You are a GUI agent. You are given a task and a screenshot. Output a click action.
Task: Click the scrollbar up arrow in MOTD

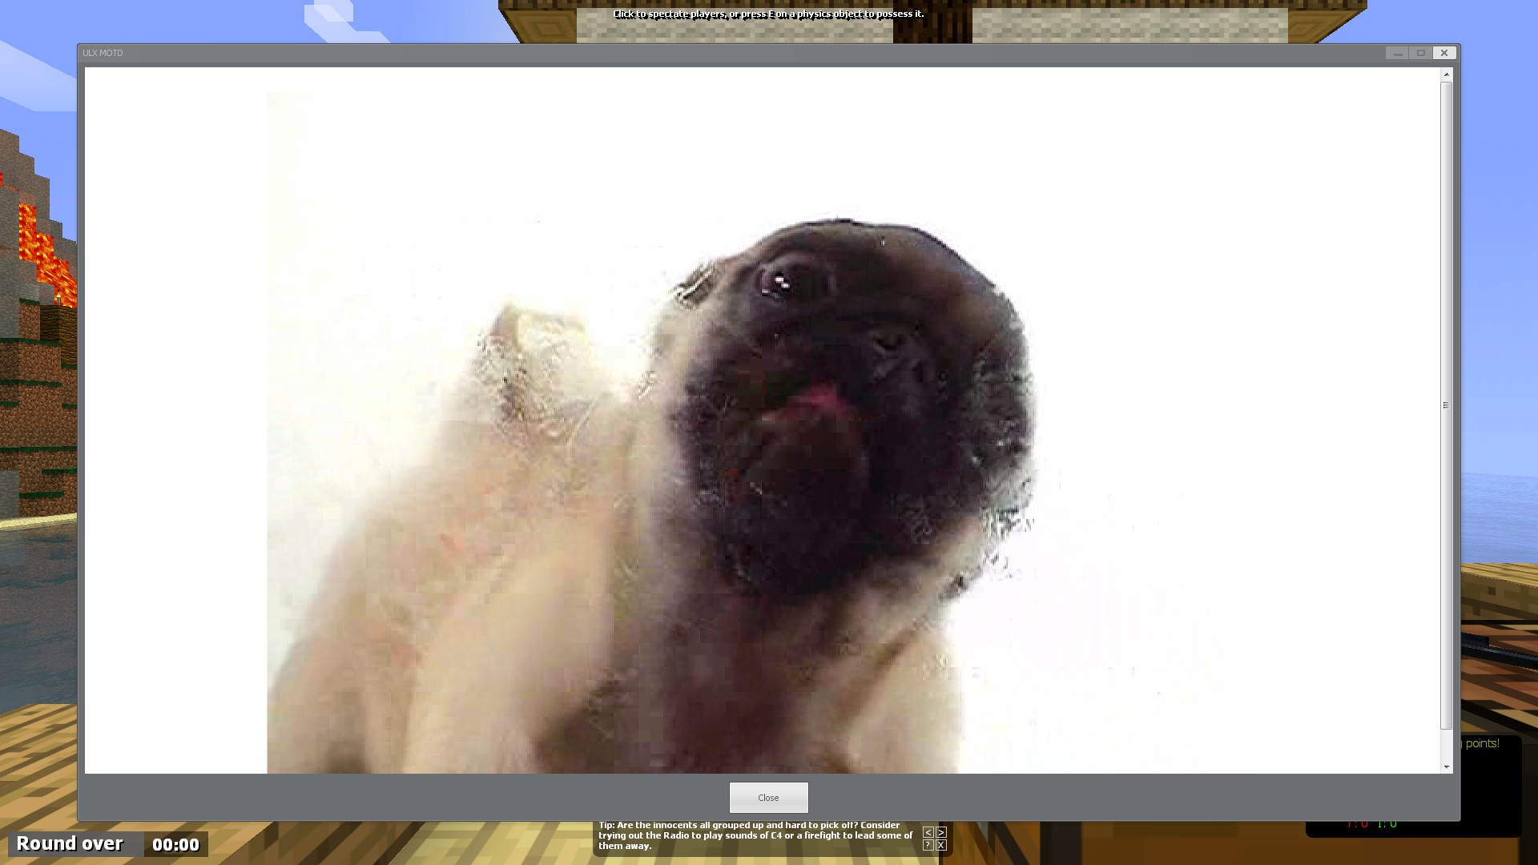tap(1446, 74)
